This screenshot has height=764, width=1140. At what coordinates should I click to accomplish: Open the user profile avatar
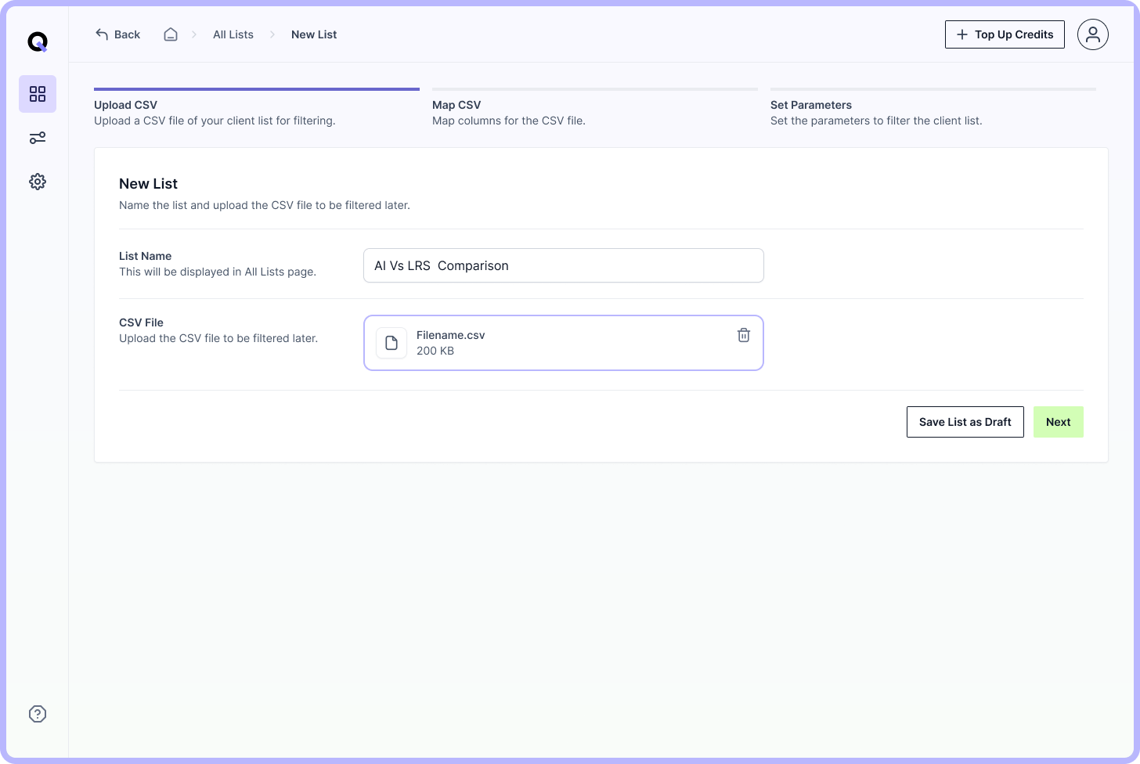(x=1093, y=34)
